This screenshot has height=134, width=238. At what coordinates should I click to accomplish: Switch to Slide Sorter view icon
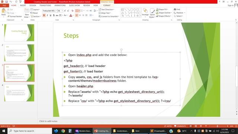(196, 126)
